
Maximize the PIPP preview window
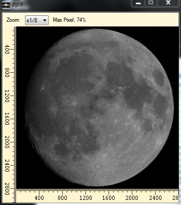tap(151, 3)
